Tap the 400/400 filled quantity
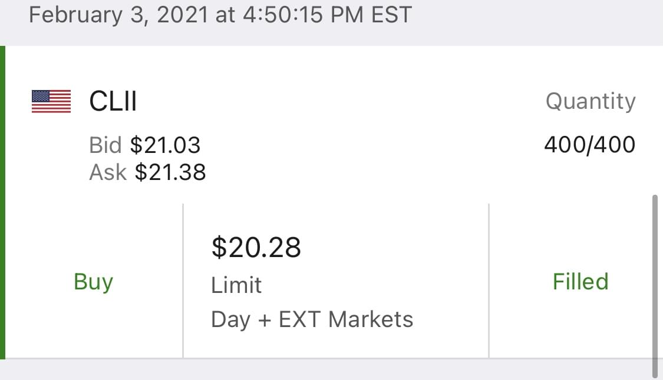663x380 pixels. [589, 145]
